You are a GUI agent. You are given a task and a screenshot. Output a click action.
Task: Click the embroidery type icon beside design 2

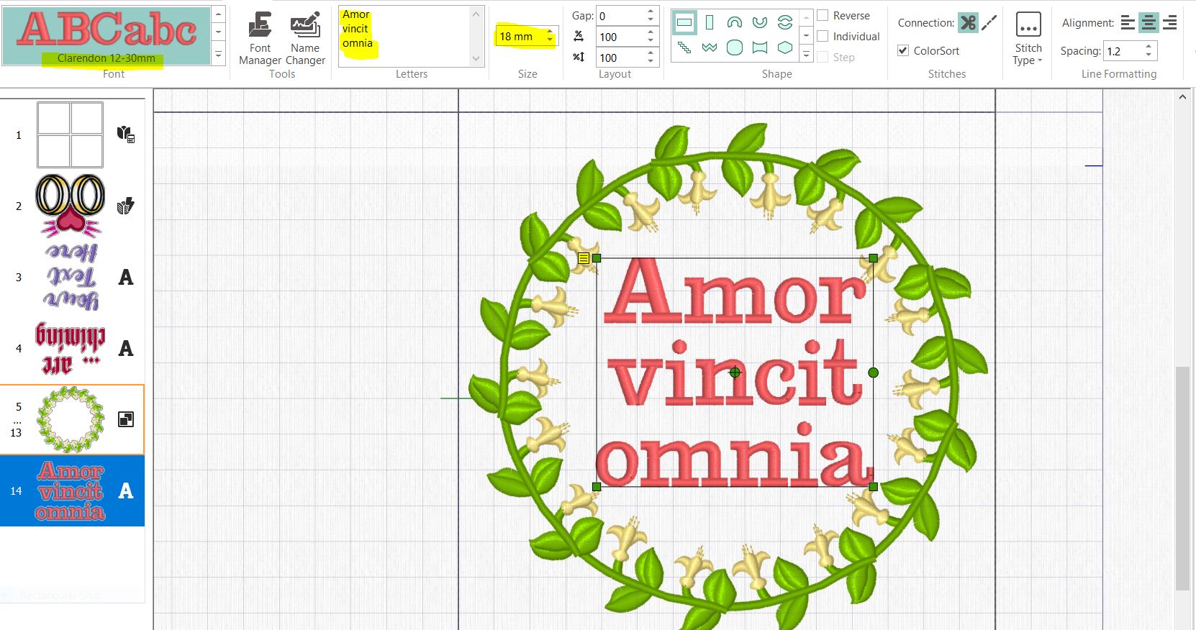(x=126, y=206)
